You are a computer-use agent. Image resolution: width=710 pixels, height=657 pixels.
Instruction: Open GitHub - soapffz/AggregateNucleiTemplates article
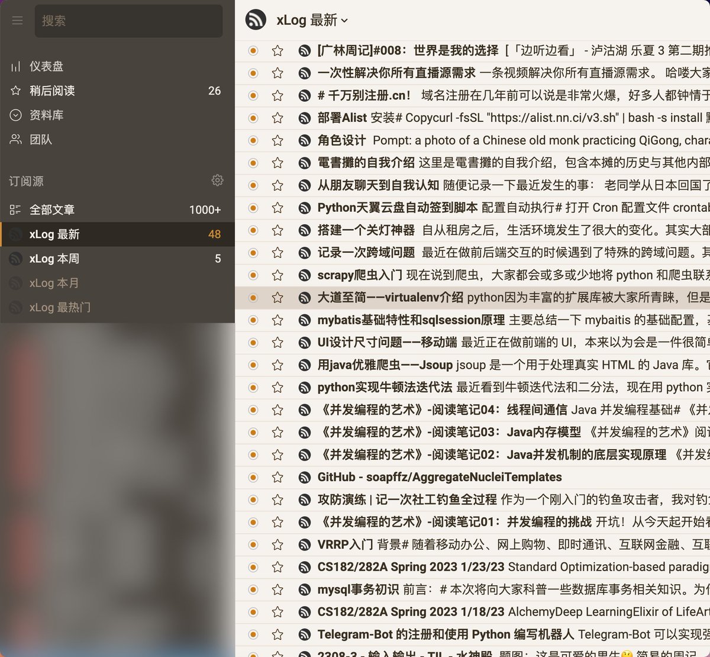coord(440,478)
